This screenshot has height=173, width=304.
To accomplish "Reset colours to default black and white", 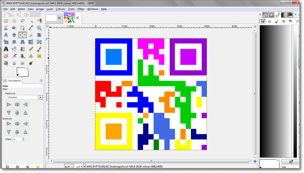I will [18, 75].
